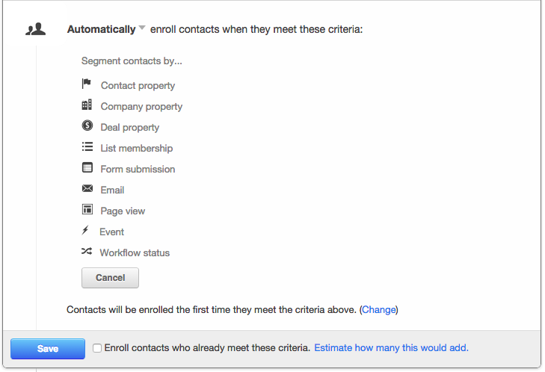Click the building icon for Company property
This screenshot has width=545, height=372.
(87, 105)
